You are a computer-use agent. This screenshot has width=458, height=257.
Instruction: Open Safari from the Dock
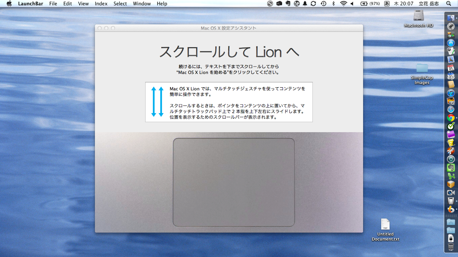tap(450, 109)
